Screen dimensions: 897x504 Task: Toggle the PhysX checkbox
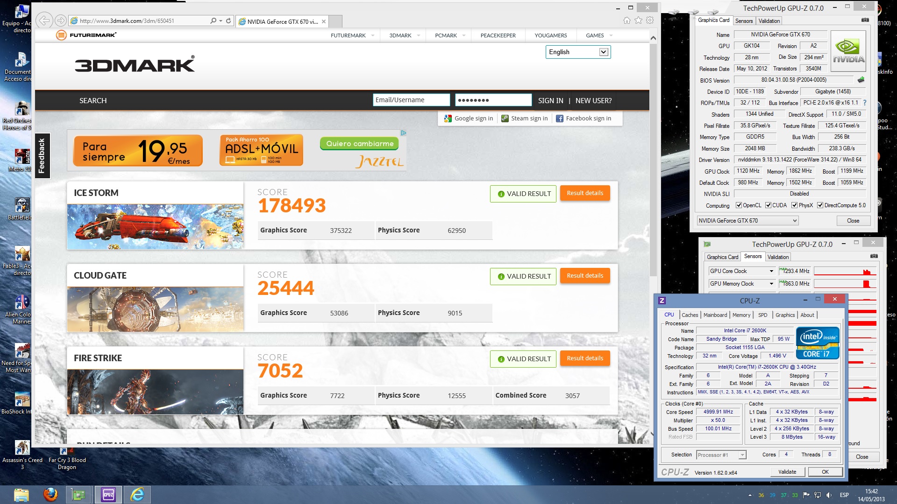(x=794, y=205)
